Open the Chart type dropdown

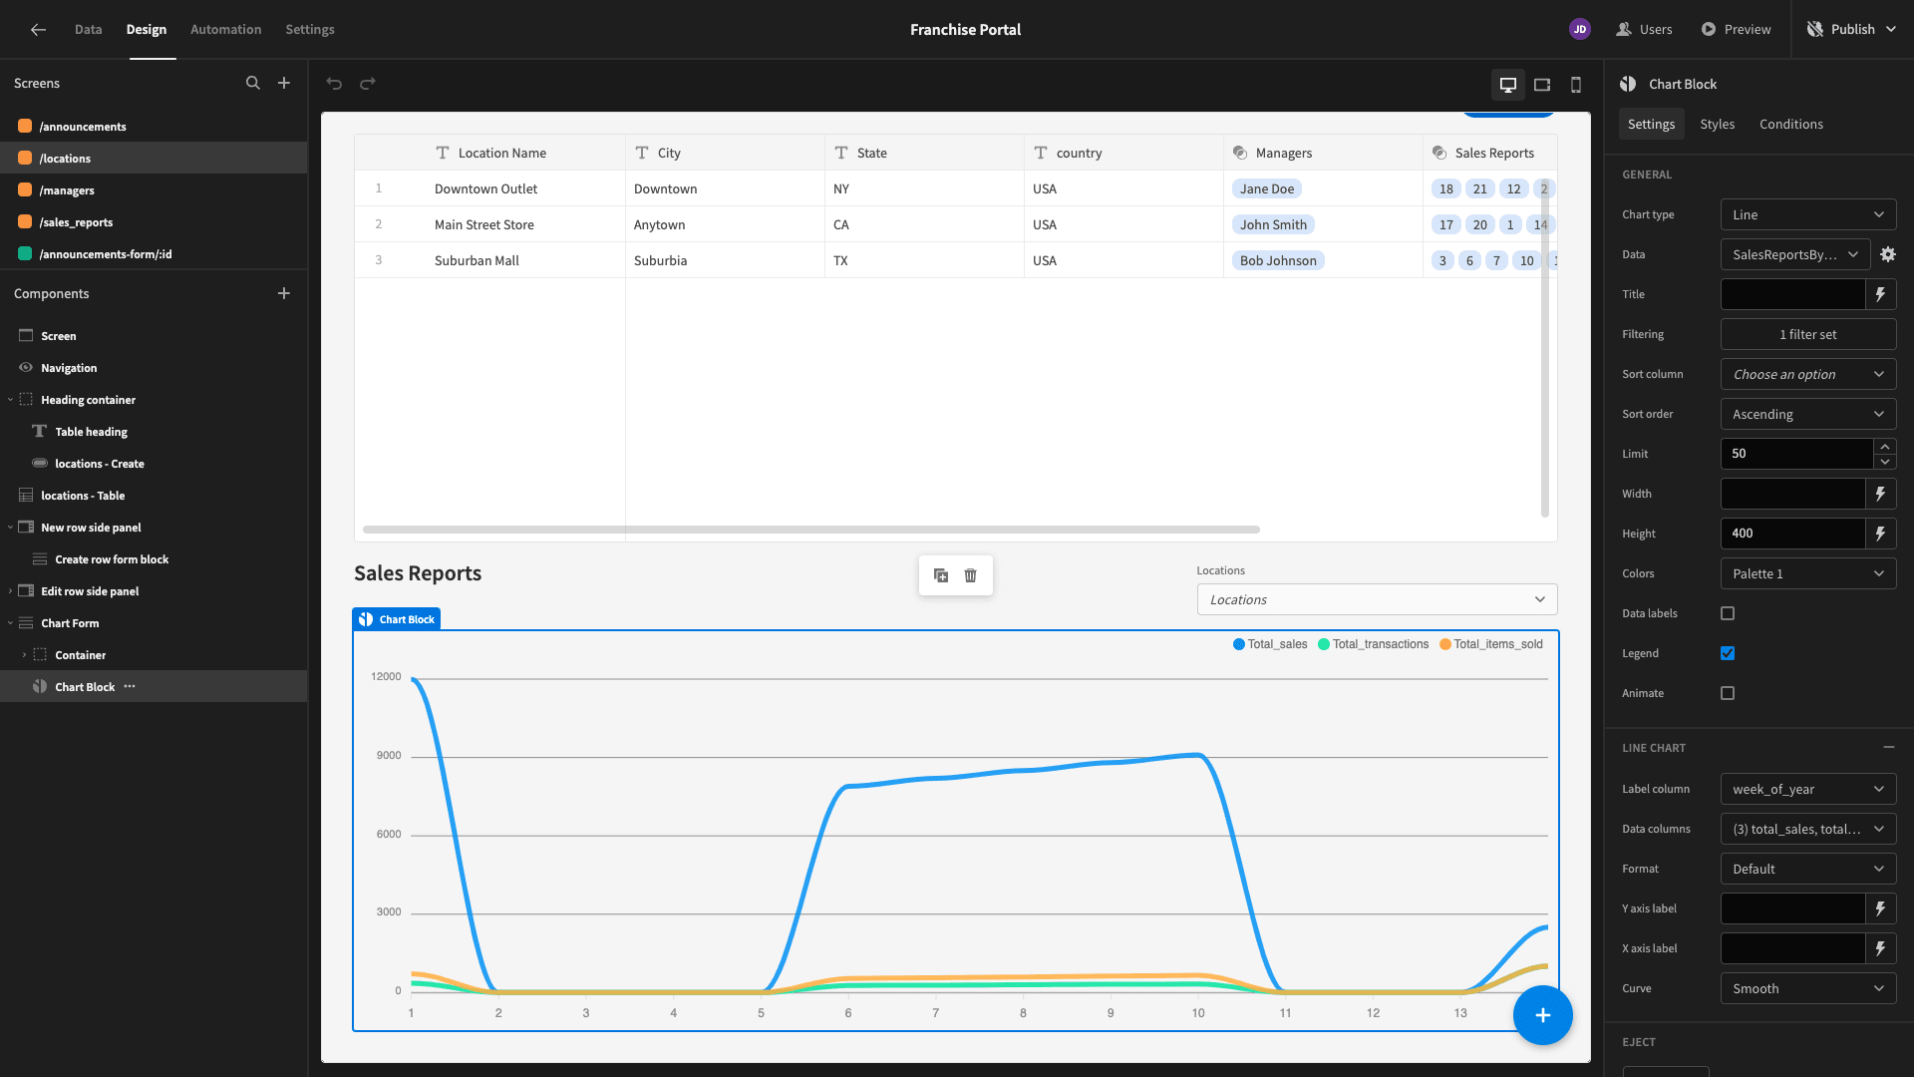[x=1808, y=214]
